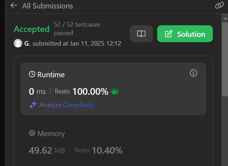Click the pencil icon on Solution button
Image resolution: width=228 pixels, height=166 pixels.
[x=169, y=34]
